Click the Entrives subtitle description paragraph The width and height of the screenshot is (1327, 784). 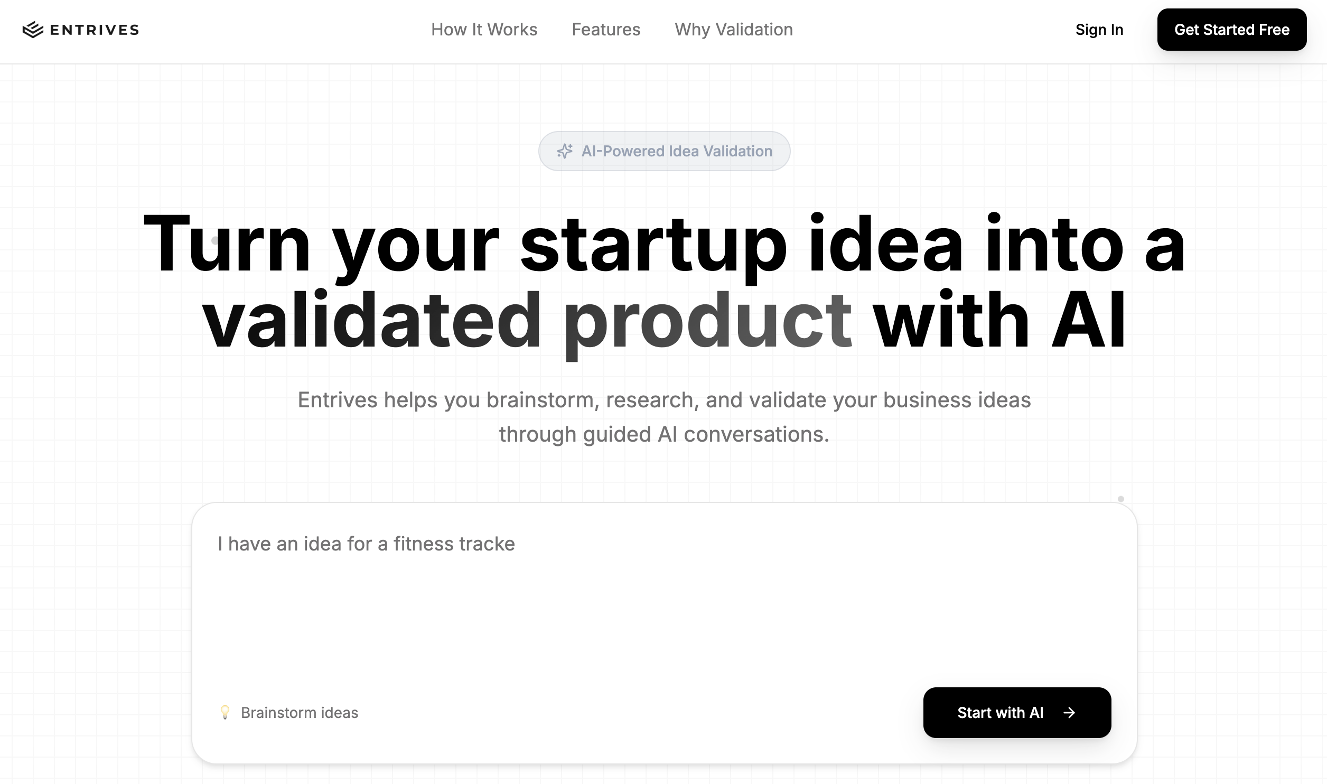[664, 417]
